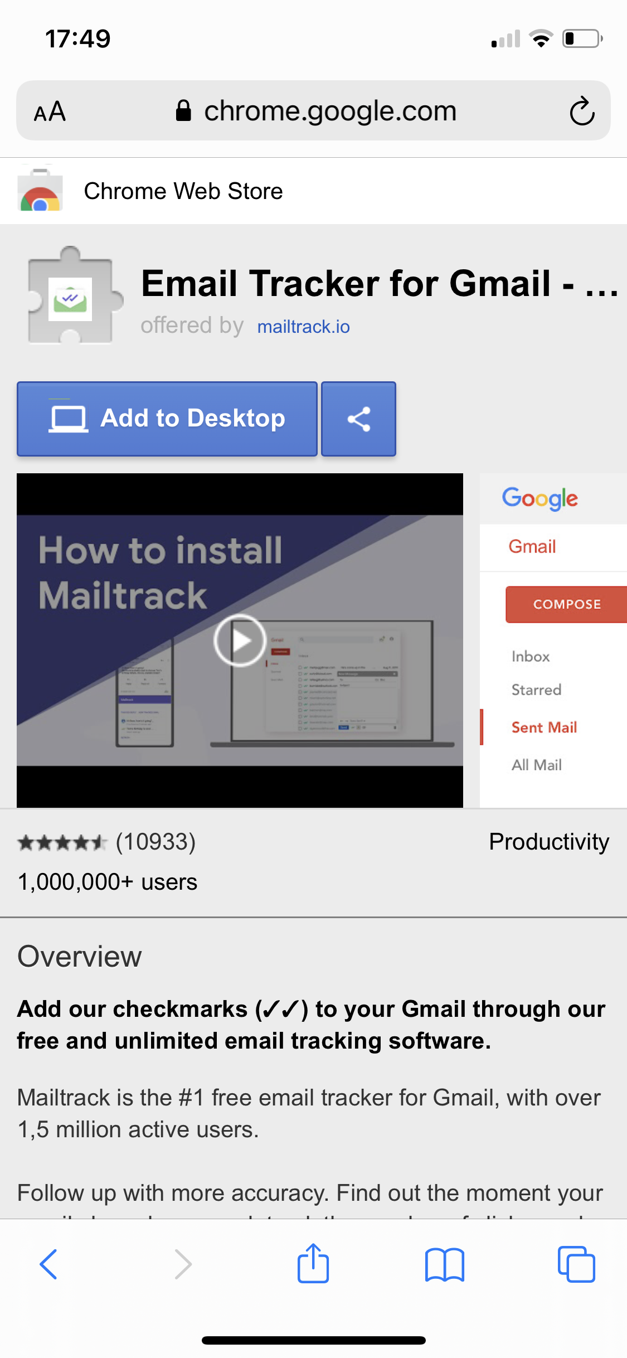Tap the battery indicator in status bar
This screenshot has height=1358, width=627.
point(582,38)
